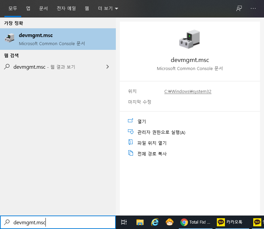Expand the 더 보기 dropdown

108,8
